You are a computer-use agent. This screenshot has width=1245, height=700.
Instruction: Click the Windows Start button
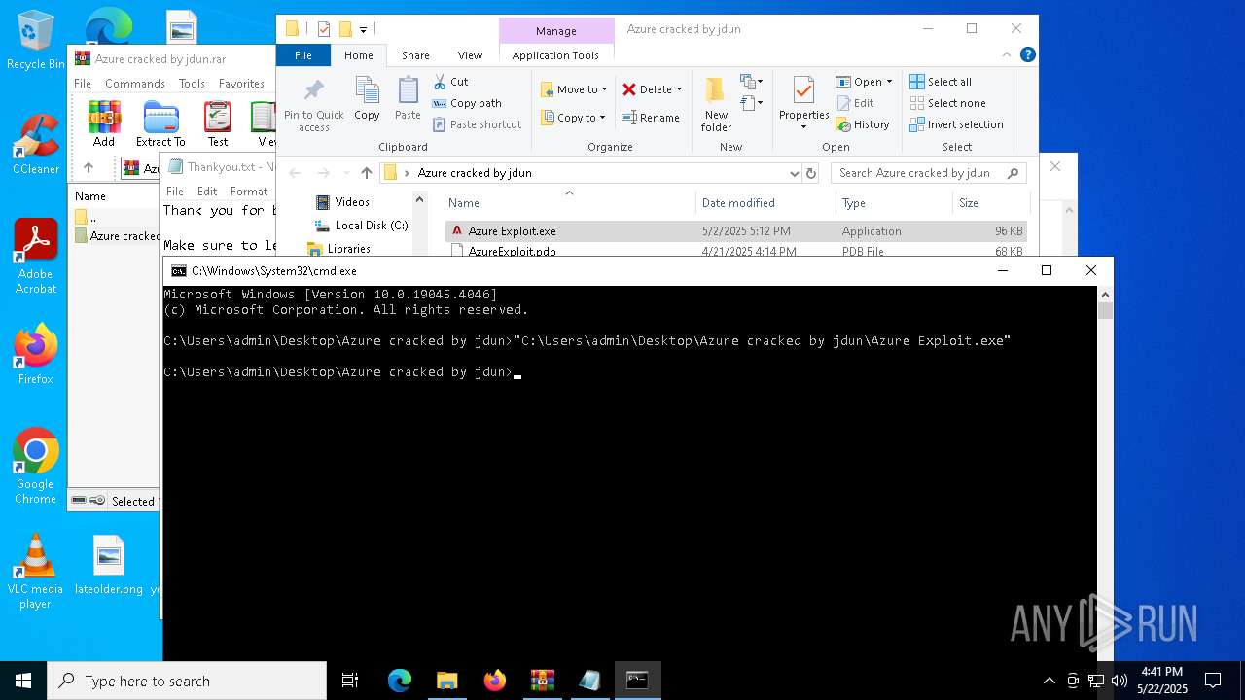point(23,681)
